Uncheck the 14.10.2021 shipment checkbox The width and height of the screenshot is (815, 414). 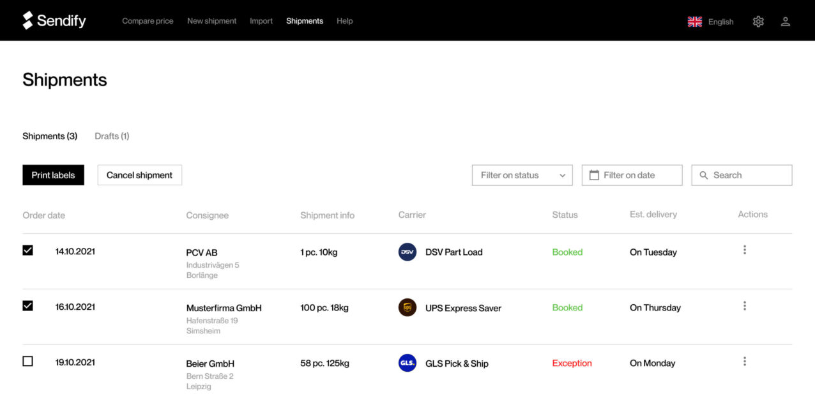[x=27, y=250]
